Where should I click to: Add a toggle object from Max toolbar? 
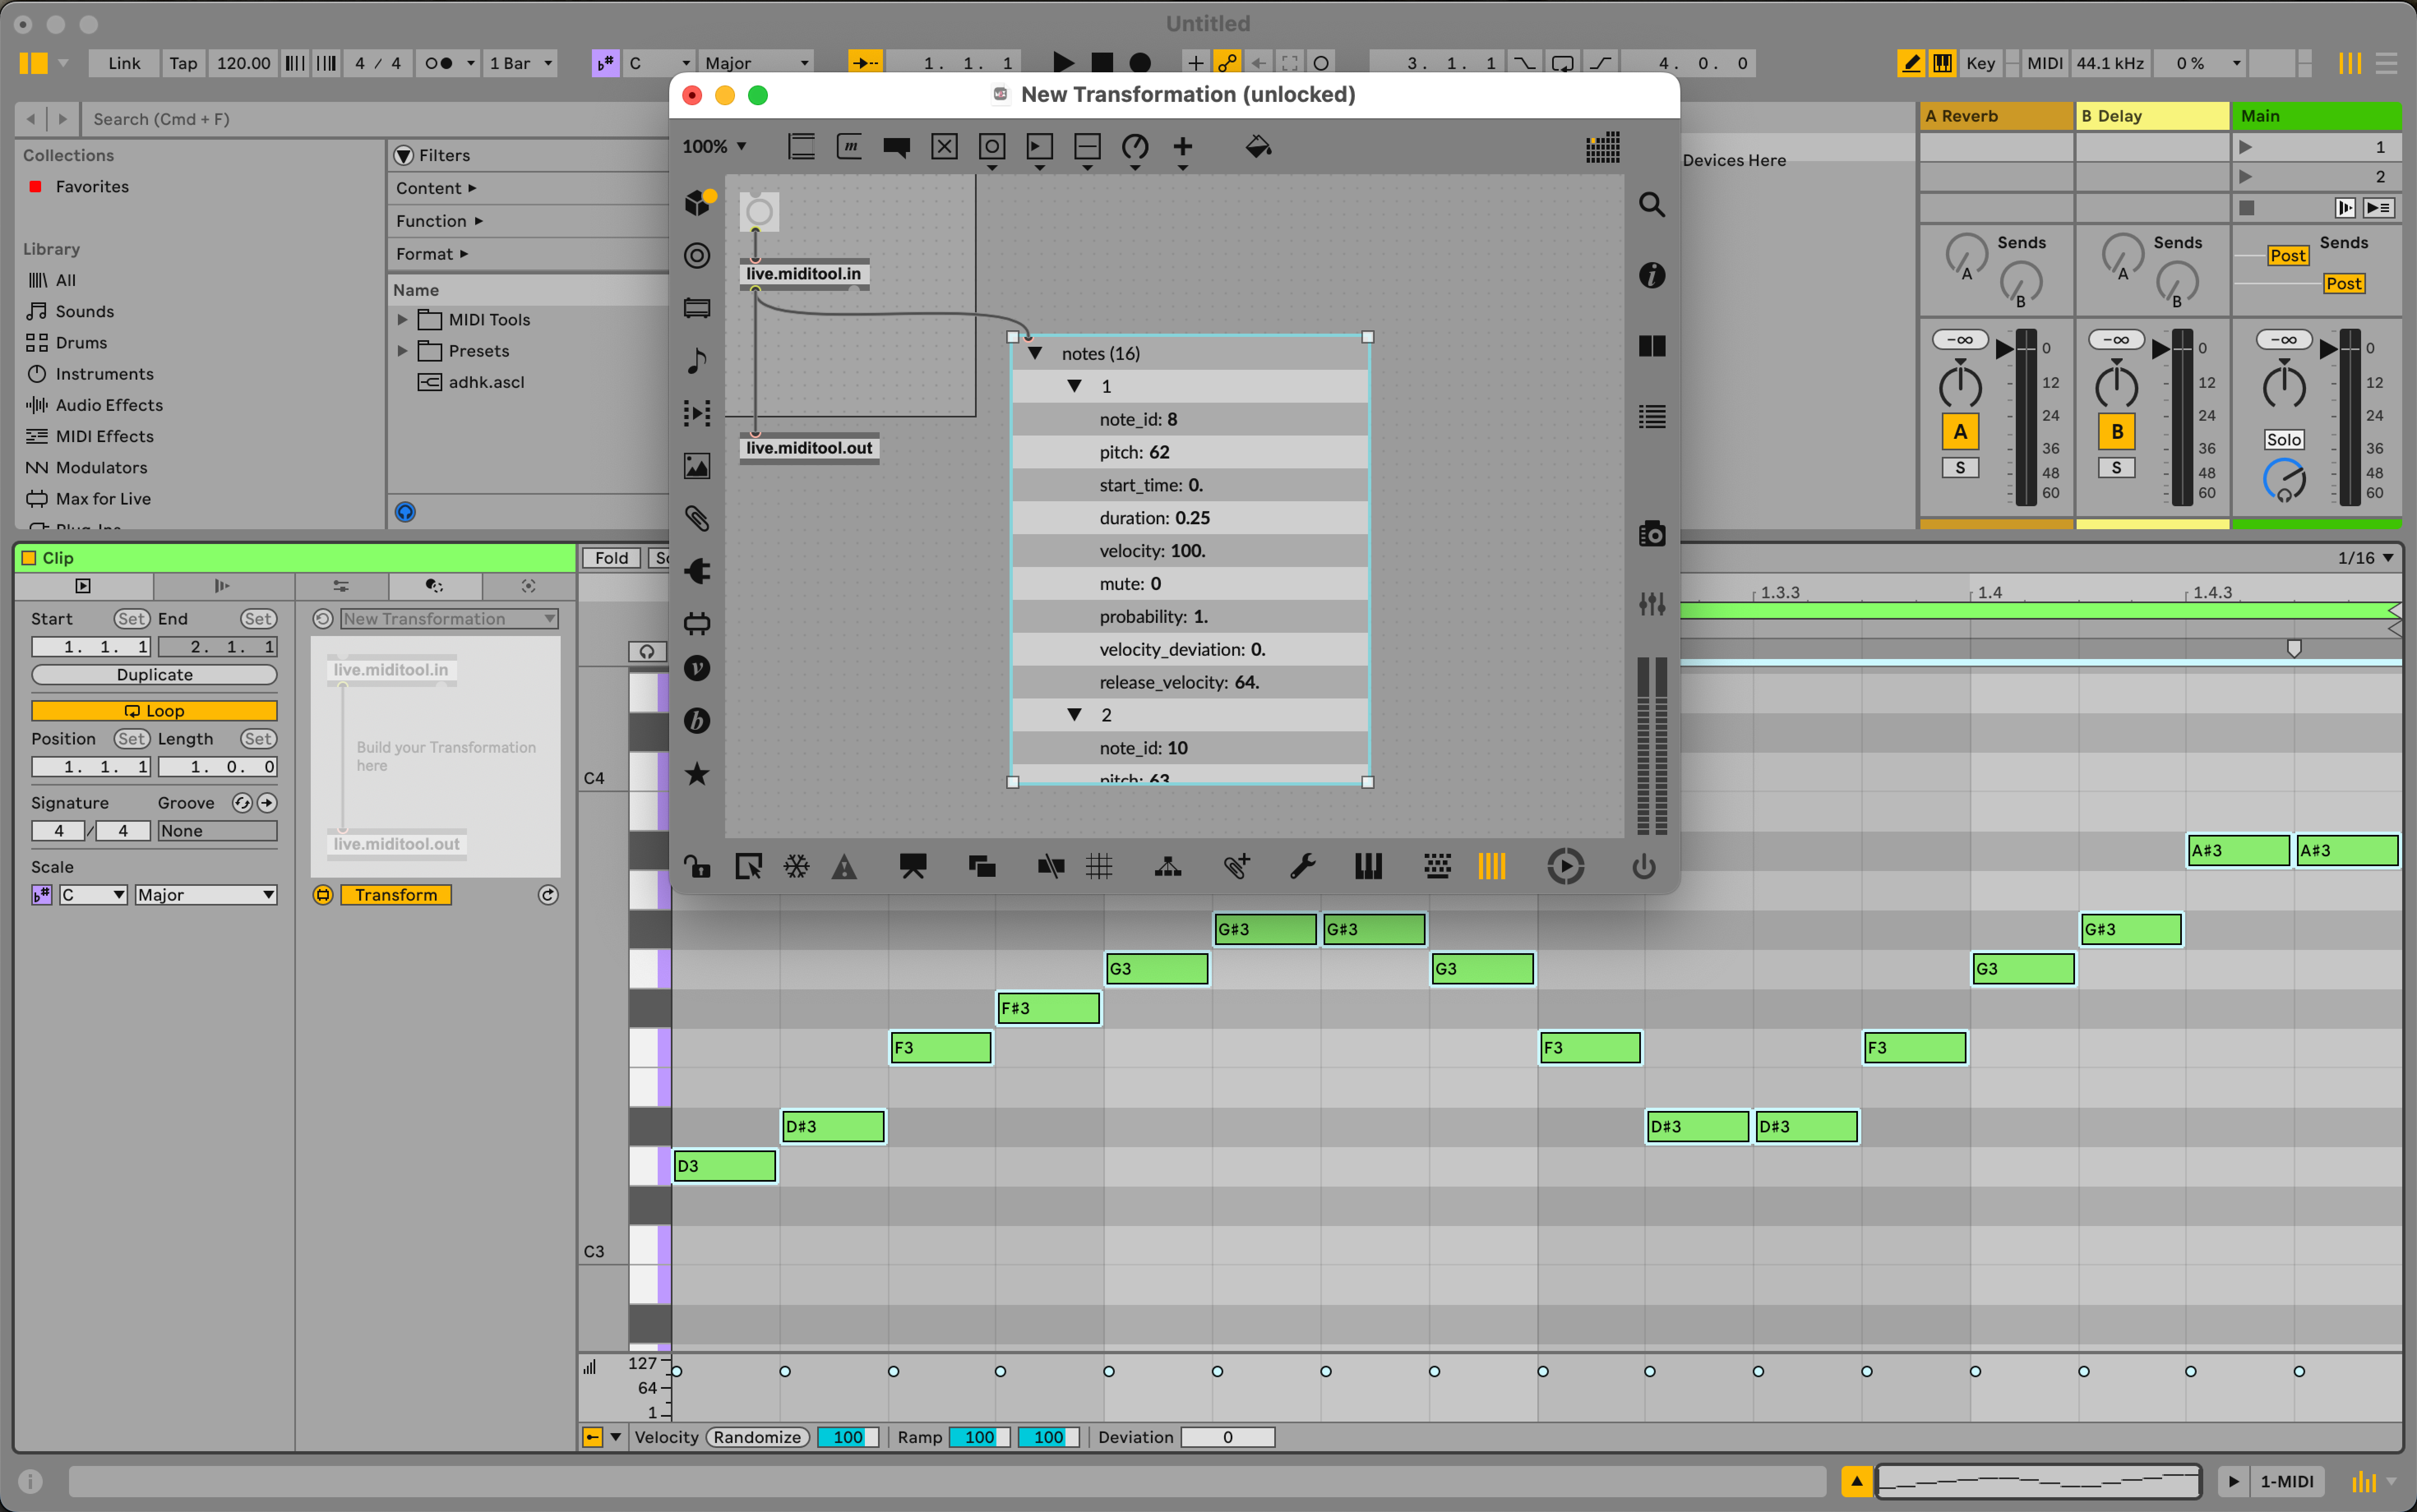[943, 147]
